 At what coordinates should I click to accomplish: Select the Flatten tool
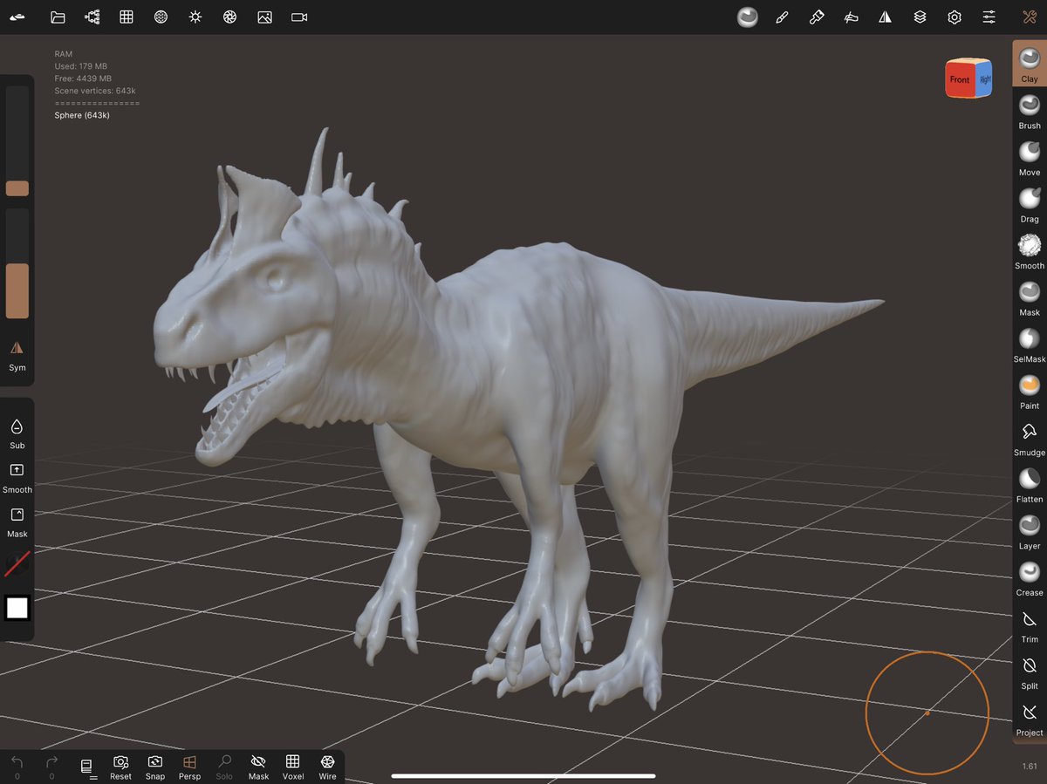1030,484
